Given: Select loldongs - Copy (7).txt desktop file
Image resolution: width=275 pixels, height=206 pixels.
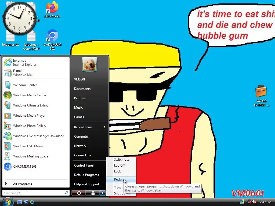Looking at the screenshot, I should click(31, 41).
